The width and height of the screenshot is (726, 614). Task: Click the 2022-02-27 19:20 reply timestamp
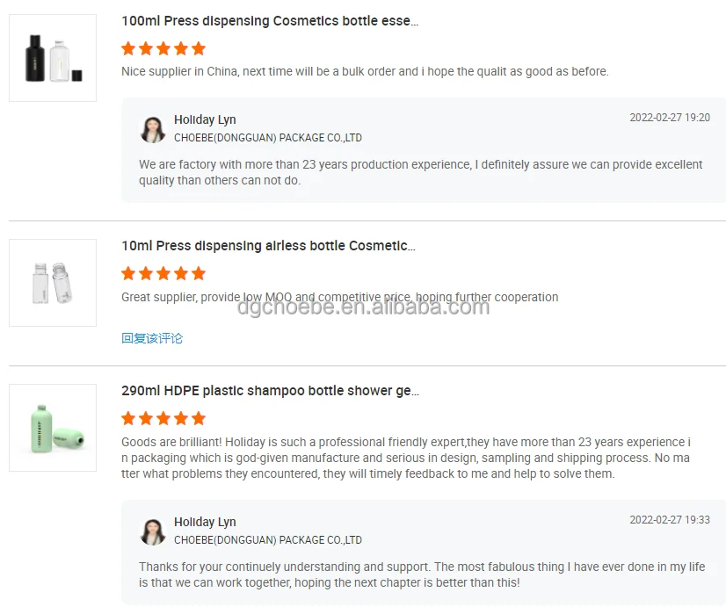[x=670, y=118]
